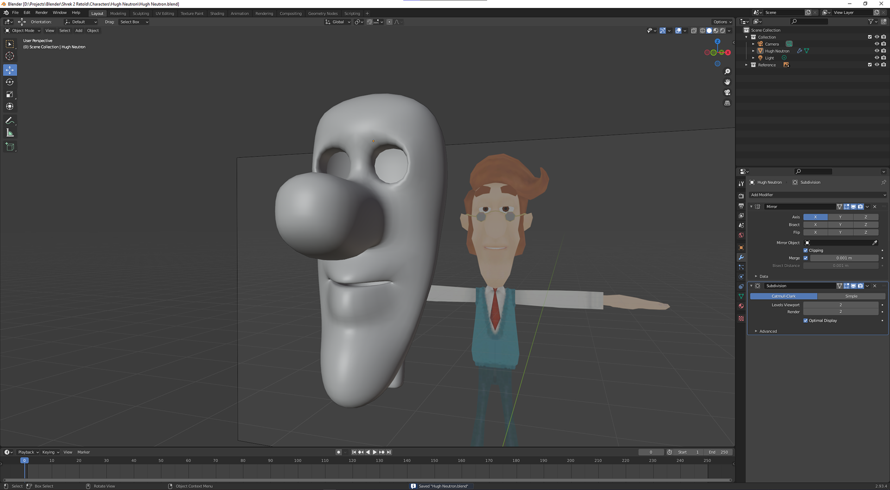Open the Render properties tab

741,196
